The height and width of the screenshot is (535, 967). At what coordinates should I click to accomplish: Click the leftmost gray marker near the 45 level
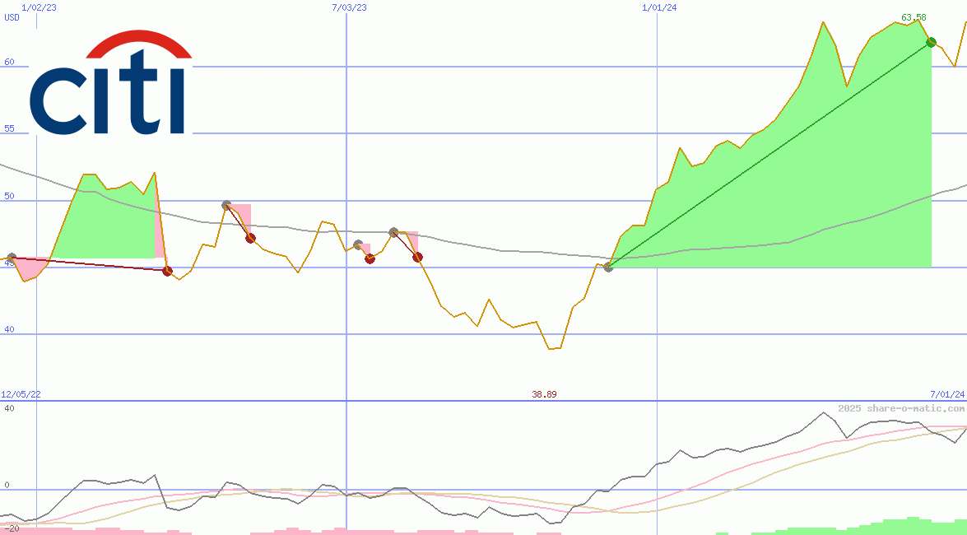[11, 258]
